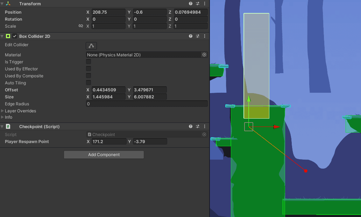The width and height of the screenshot is (361, 217).
Task: Expand the Info foldout
Action: pyautogui.click(x=3, y=117)
